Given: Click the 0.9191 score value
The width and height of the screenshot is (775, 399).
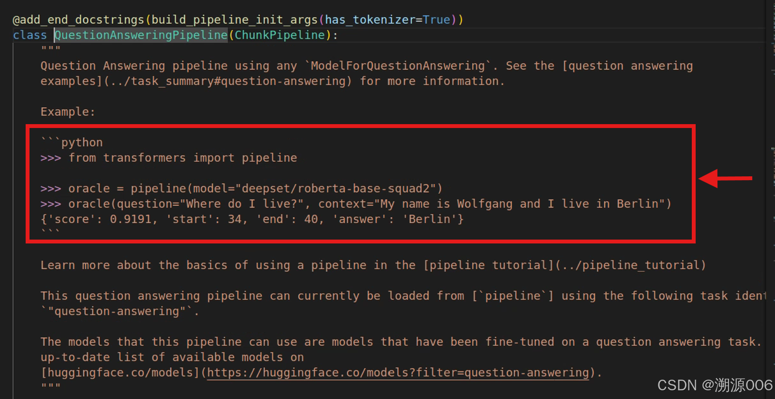Looking at the screenshot, I should 131,219.
